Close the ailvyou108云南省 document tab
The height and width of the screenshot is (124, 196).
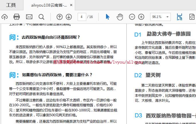click(x=71, y=5)
